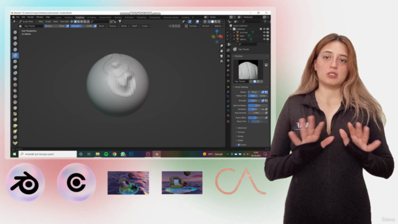Screen dimensions: 398x224
Task: Toggle header Strength pressure sensitivity button
Action: click(x=95, y=26)
